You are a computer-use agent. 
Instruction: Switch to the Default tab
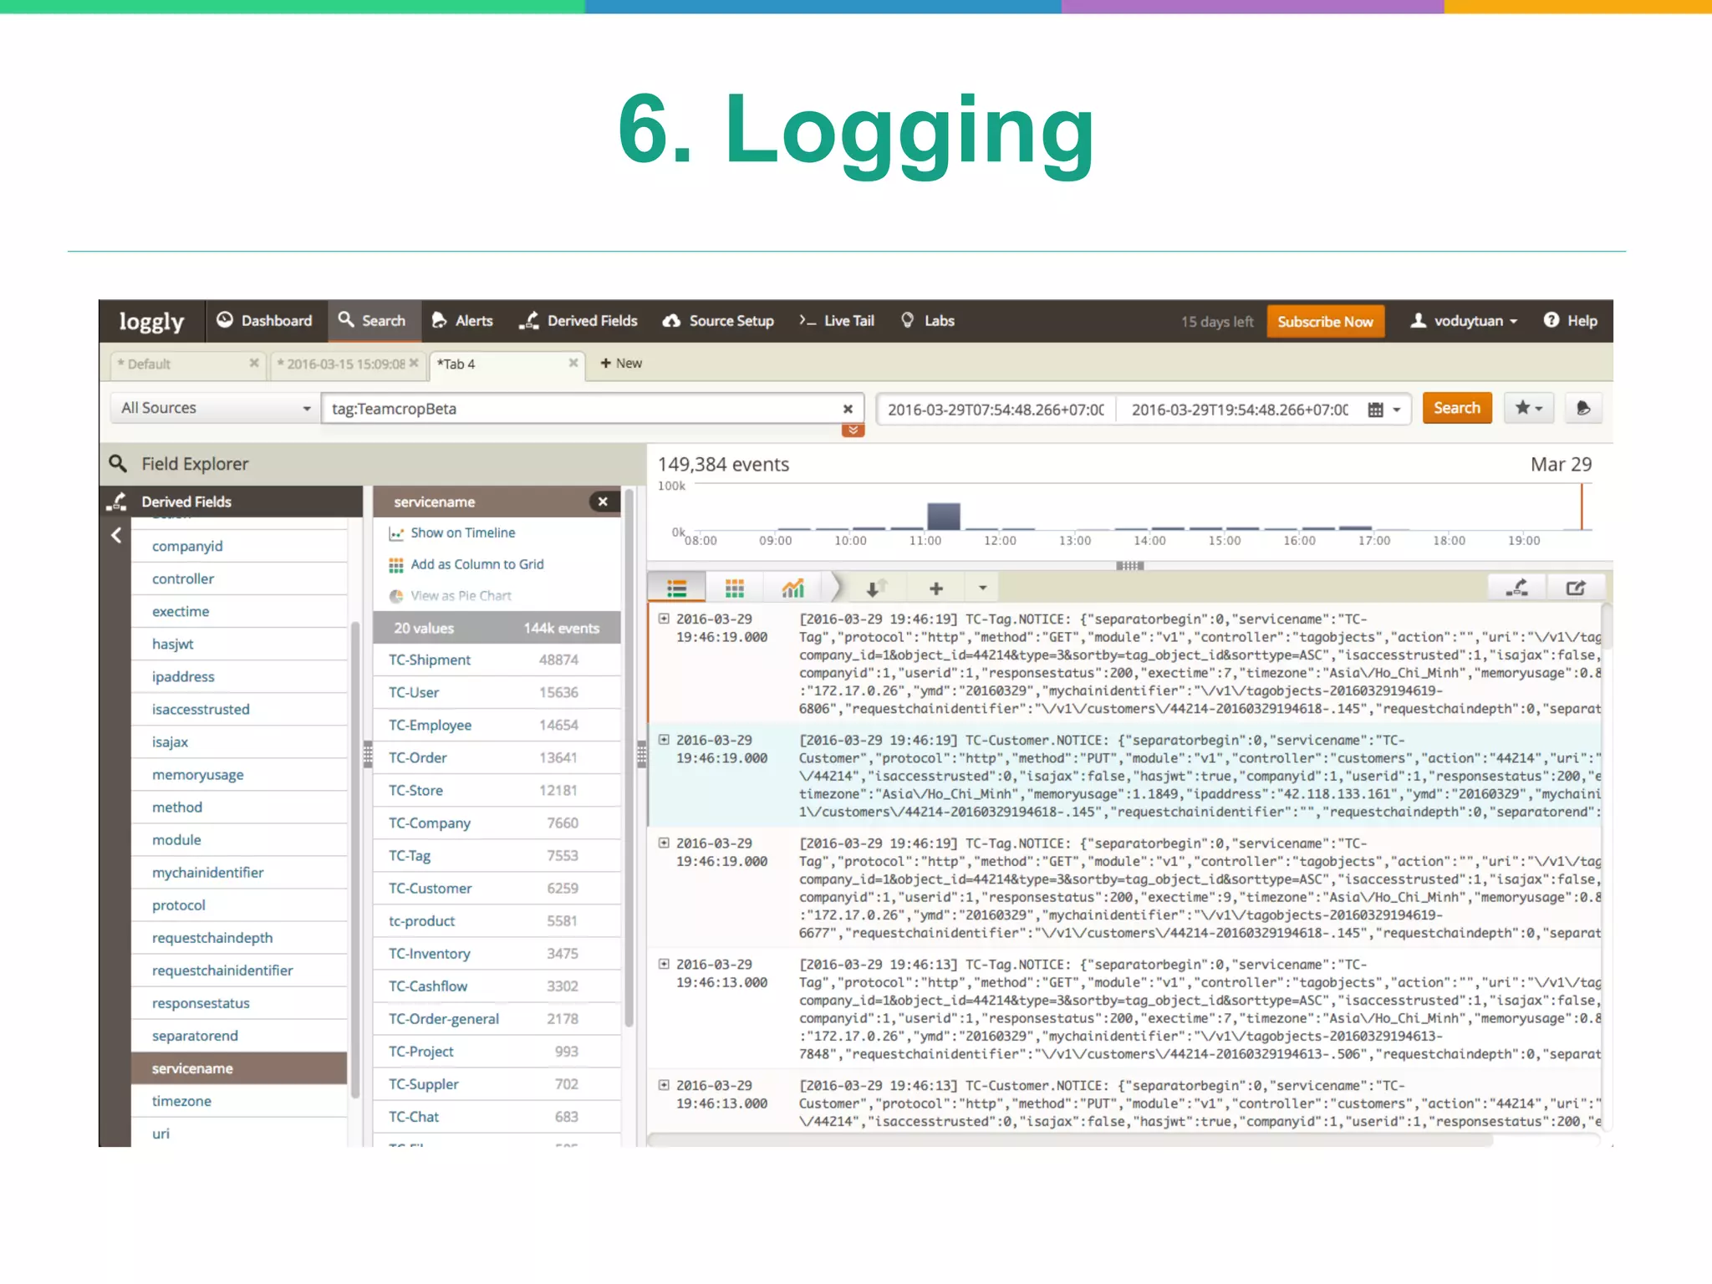point(180,364)
